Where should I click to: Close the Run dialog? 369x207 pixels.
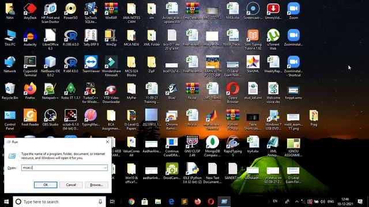point(107,142)
